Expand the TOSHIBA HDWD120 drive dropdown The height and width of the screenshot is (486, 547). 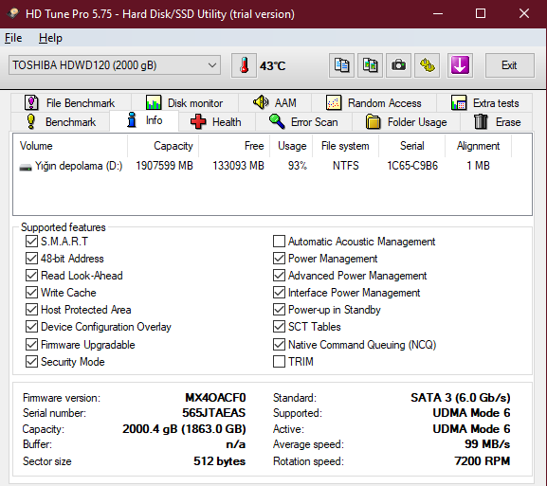pos(115,65)
